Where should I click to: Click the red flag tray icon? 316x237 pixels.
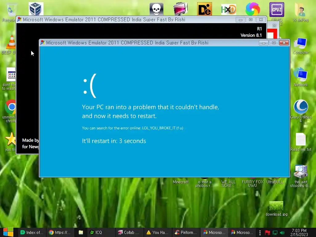268,233
